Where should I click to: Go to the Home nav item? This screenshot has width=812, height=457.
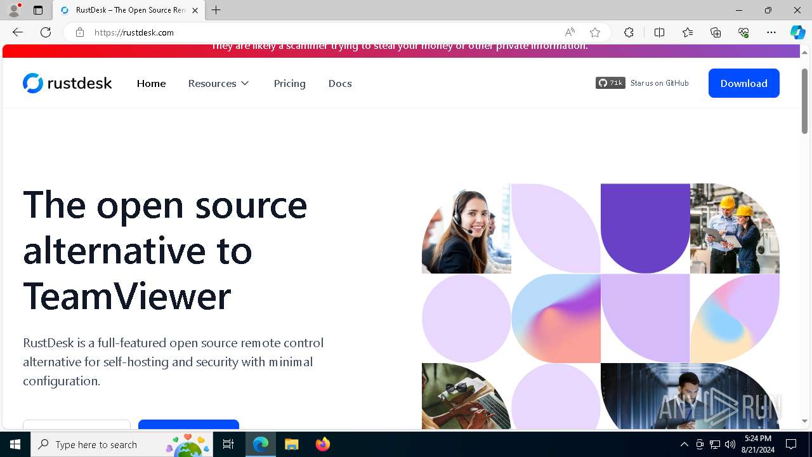[151, 84]
